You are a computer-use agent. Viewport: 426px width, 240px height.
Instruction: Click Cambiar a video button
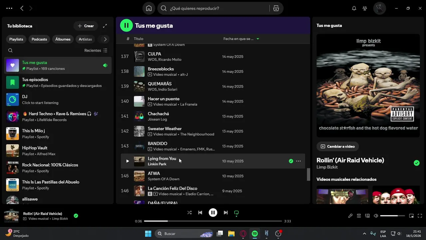pyautogui.click(x=337, y=146)
